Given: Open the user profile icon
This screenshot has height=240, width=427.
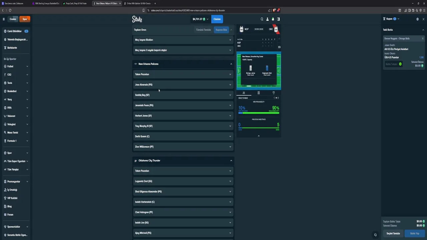Looking at the screenshot, I should [267, 19].
